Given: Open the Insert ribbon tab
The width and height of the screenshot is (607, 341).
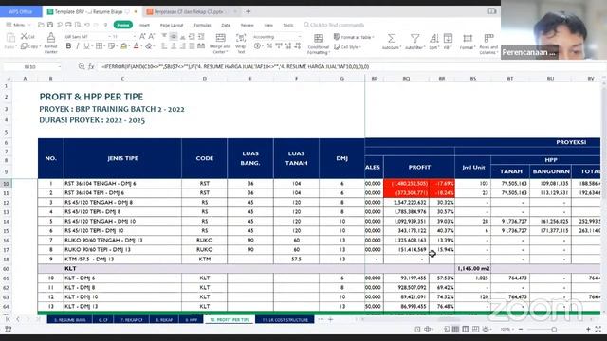Looking at the screenshot, I should point(144,25).
